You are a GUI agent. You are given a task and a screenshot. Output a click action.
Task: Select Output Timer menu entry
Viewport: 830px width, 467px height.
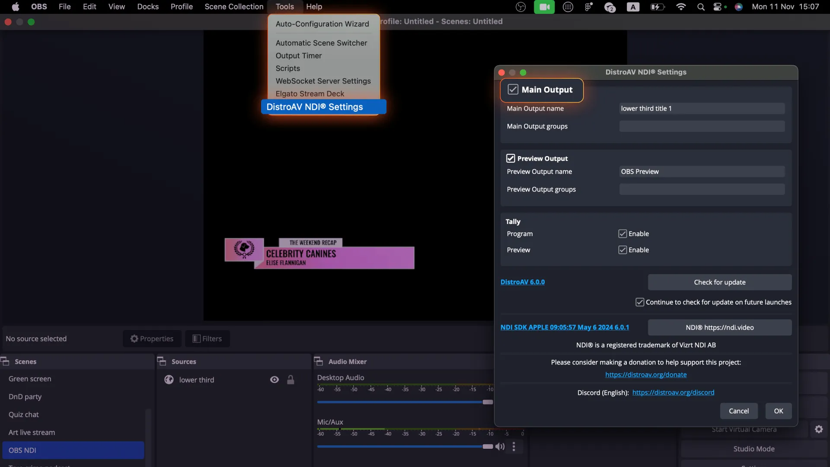[x=299, y=55]
